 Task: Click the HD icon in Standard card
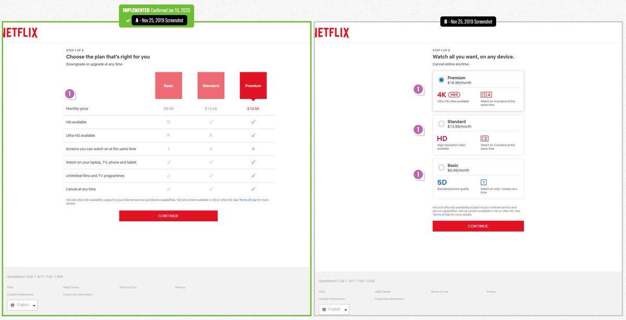click(x=442, y=139)
